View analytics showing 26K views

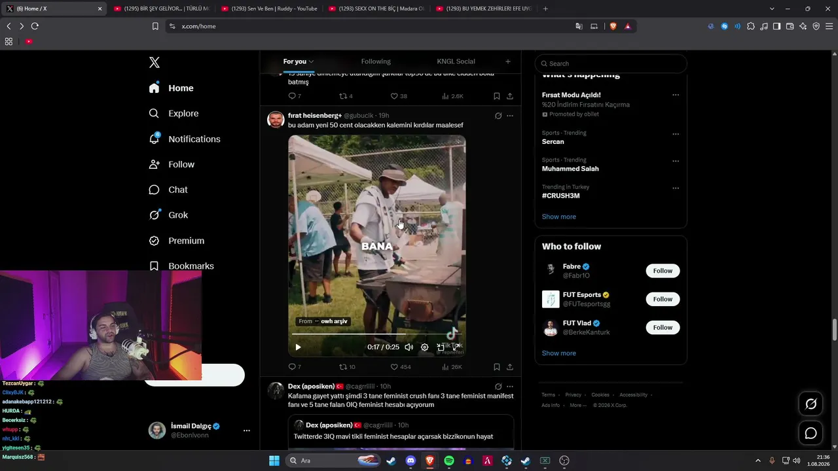point(452,367)
